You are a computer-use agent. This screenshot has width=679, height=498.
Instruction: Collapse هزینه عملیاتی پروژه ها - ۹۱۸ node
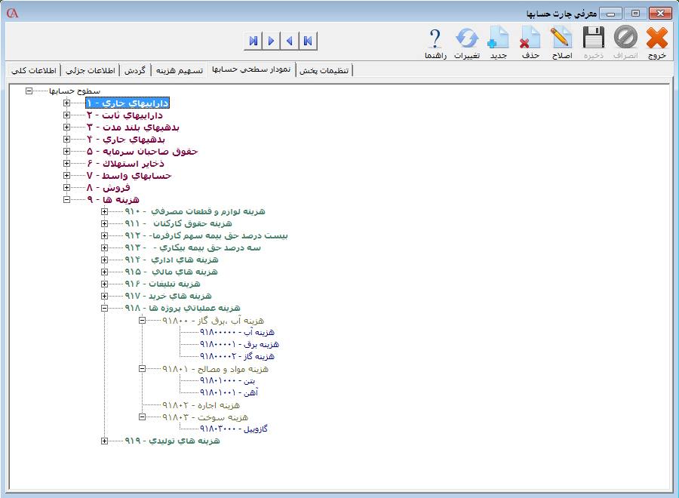click(x=105, y=309)
